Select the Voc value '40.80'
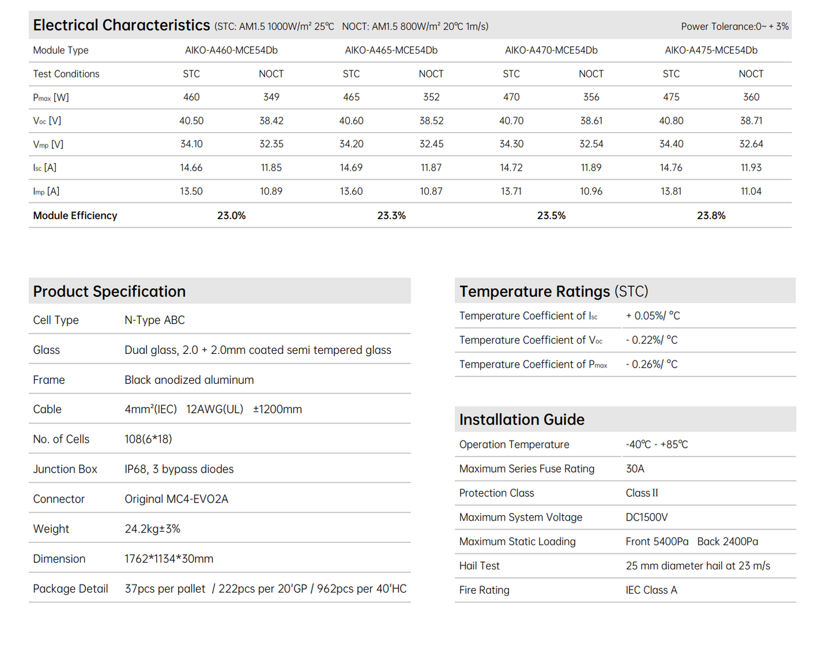The height and width of the screenshot is (649, 833). click(671, 121)
